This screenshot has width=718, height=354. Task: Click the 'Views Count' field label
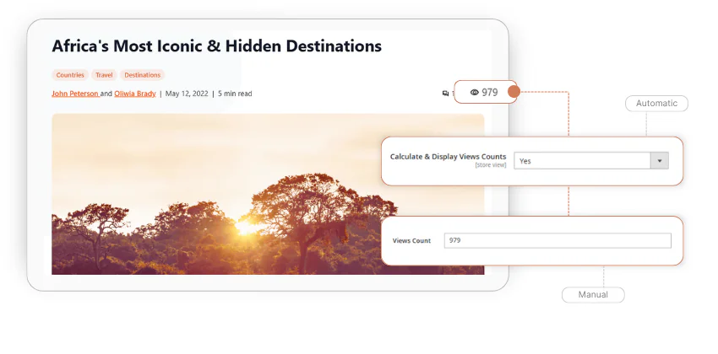point(411,241)
